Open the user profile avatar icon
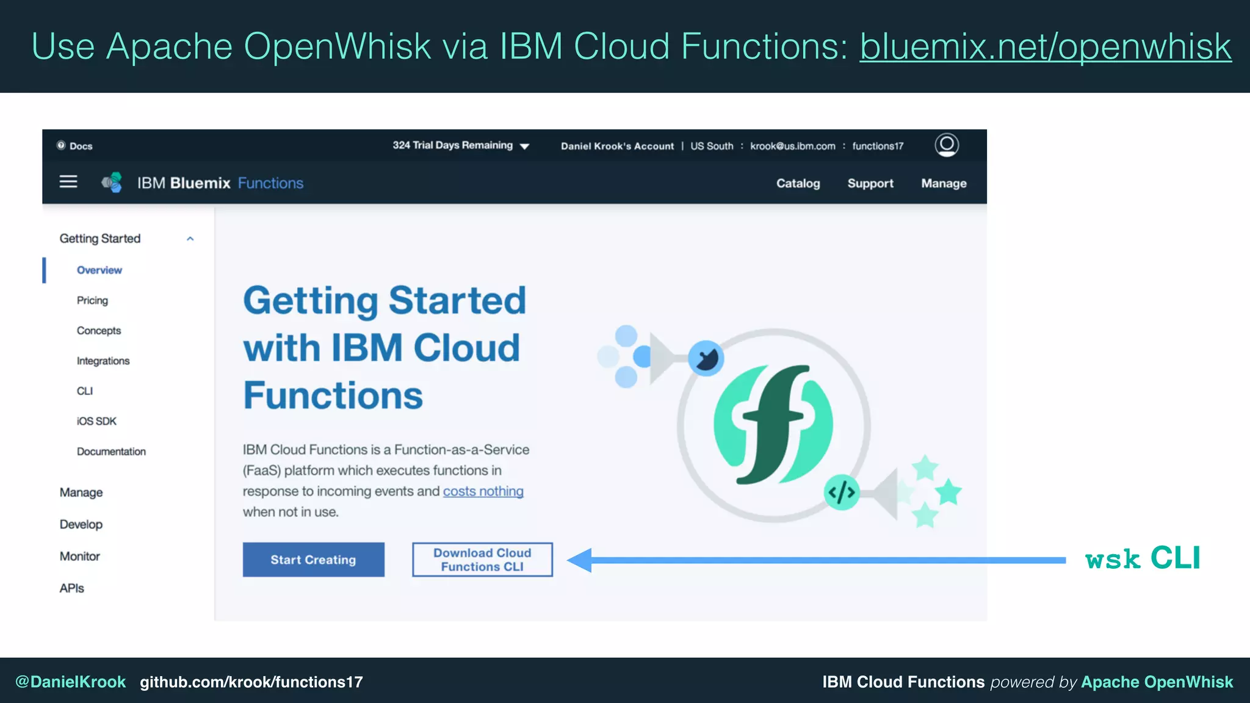The height and width of the screenshot is (703, 1250). (947, 145)
